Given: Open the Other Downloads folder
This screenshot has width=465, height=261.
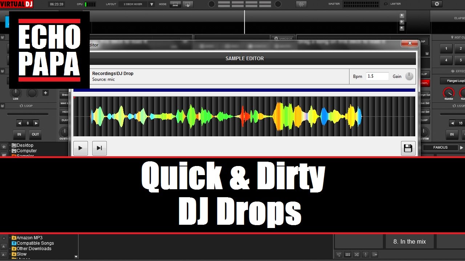Looking at the screenshot, I should click(32, 249).
